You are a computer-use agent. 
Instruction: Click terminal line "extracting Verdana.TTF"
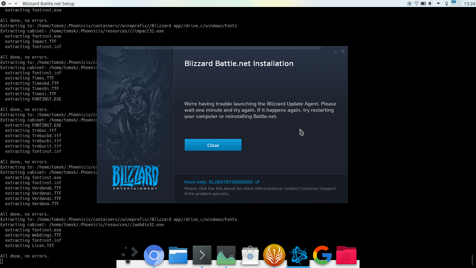click(32, 204)
